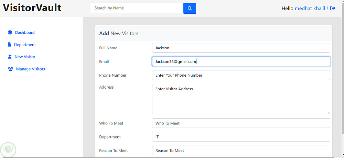Click the shield watermark logo
Image resolution: width=344 pixels, height=158 pixels.
[8, 150]
